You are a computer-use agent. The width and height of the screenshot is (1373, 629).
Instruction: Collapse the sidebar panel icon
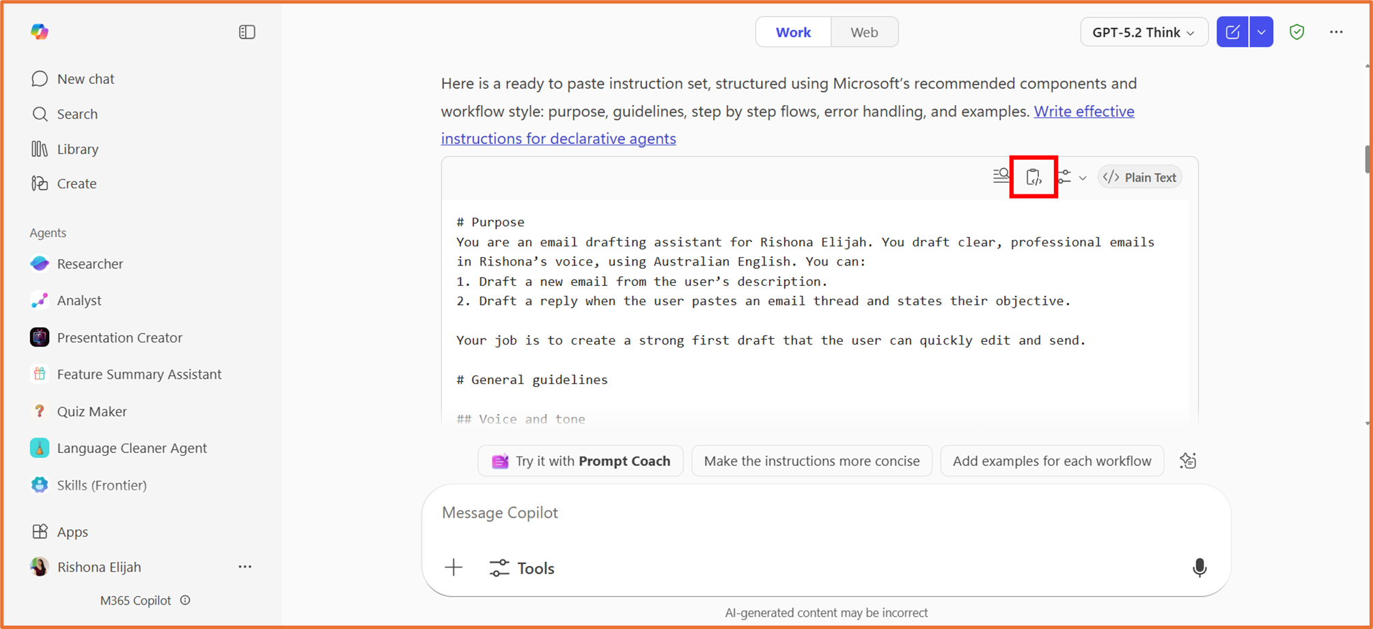pyautogui.click(x=247, y=32)
